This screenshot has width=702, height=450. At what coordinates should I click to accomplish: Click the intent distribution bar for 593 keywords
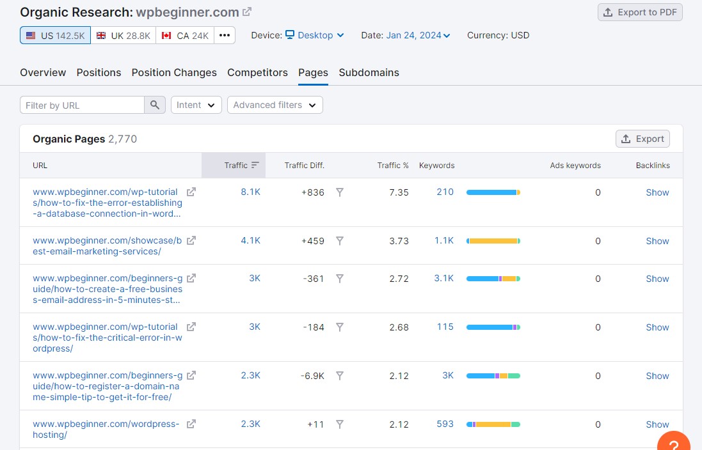coord(493,424)
